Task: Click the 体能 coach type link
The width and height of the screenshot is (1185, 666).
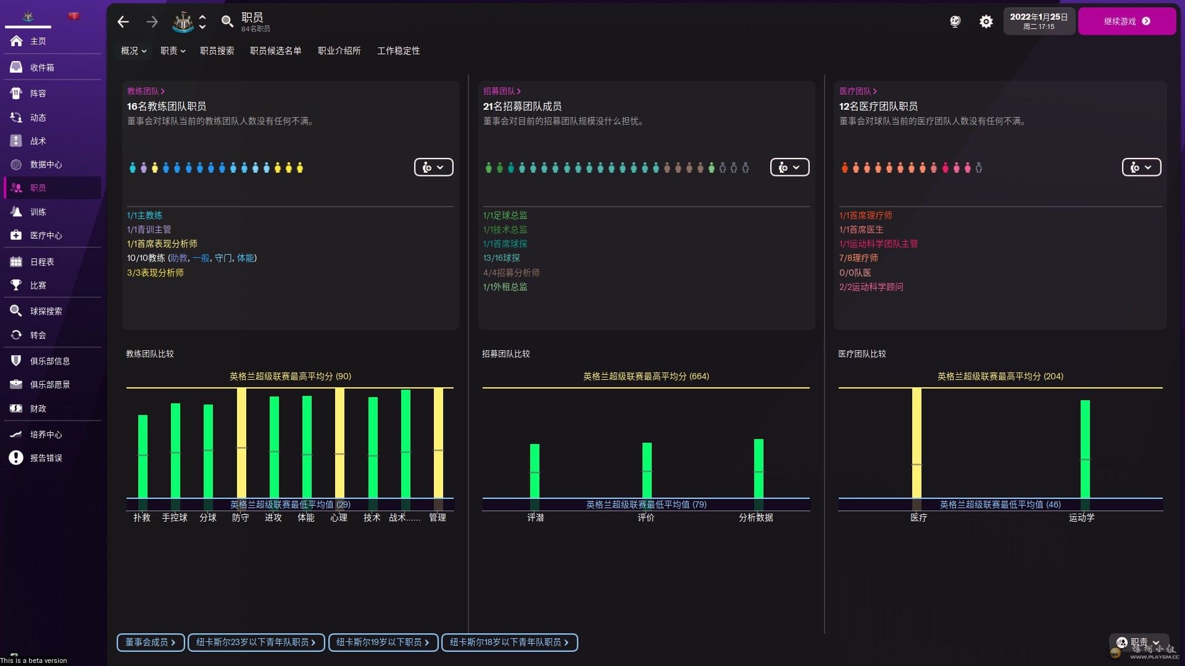Action: (x=245, y=258)
